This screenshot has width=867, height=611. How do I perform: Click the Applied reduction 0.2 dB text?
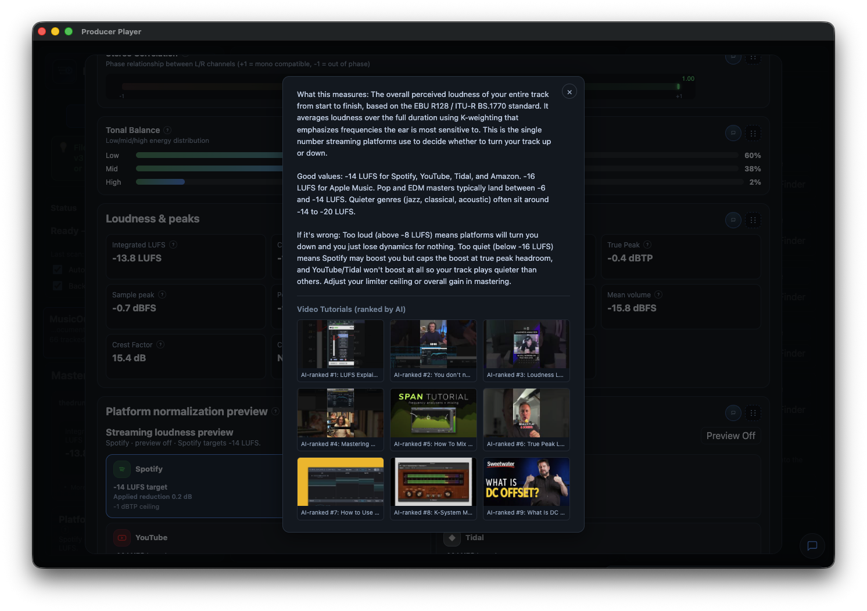[152, 497]
